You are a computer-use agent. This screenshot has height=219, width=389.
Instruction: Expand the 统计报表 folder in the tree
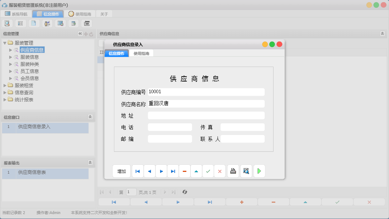tap(5, 100)
